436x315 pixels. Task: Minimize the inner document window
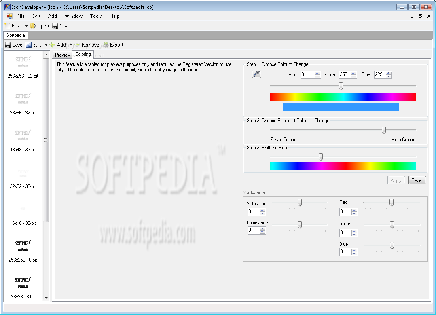pos(412,17)
